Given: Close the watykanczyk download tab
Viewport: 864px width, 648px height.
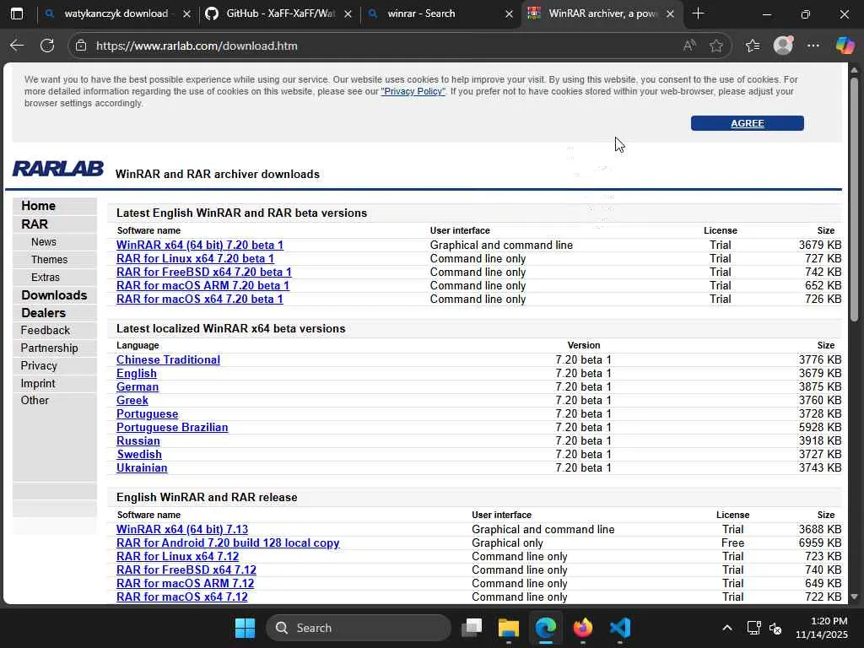Looking at the screenshot, I should [186, 13].
